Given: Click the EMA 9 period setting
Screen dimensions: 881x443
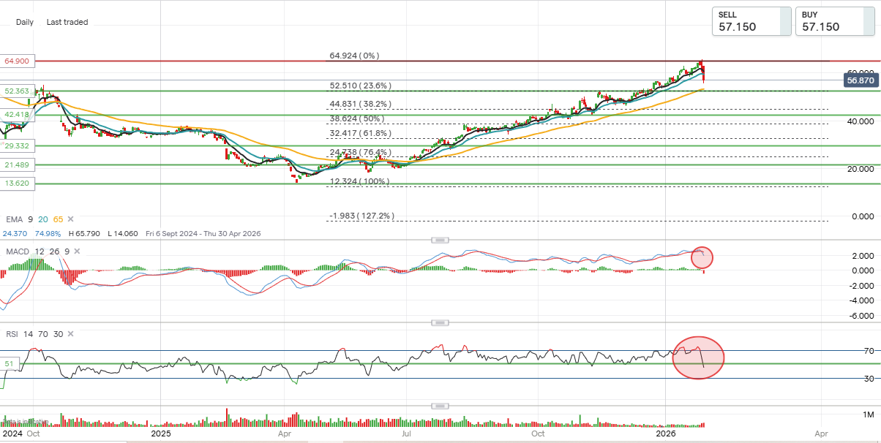Looking at the screenshot, I should point(30,219).
